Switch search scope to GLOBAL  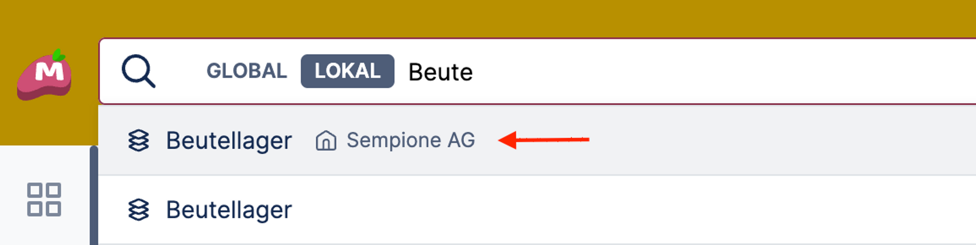click(x=246, y=71)
